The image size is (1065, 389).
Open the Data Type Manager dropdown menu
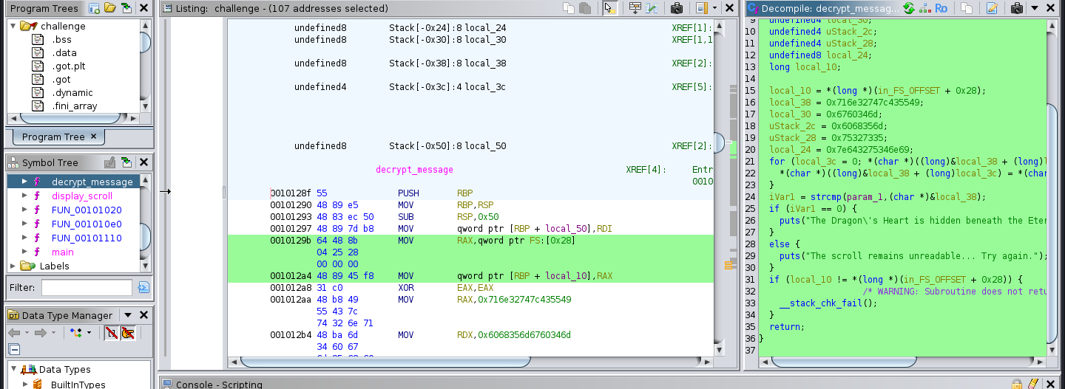(127, 315)
